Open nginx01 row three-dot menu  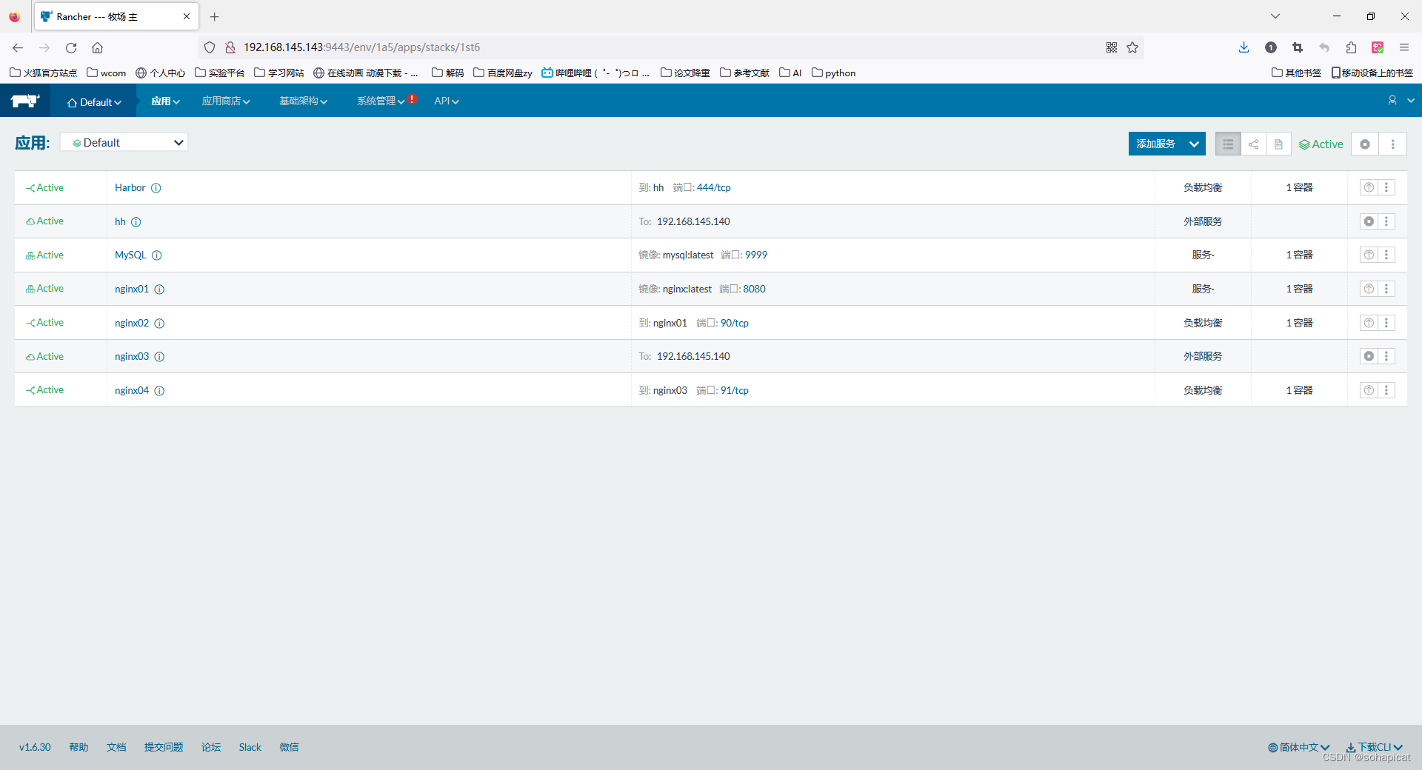[x=1386, y=289]
